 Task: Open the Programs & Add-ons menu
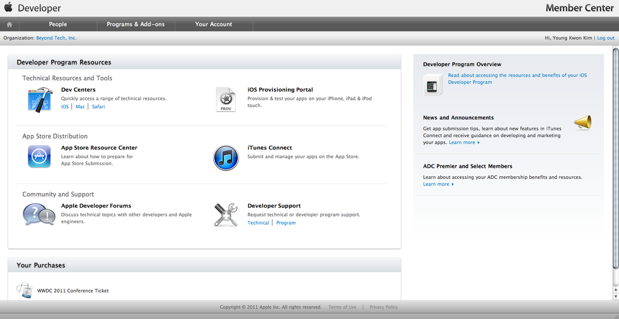[136, 24]
